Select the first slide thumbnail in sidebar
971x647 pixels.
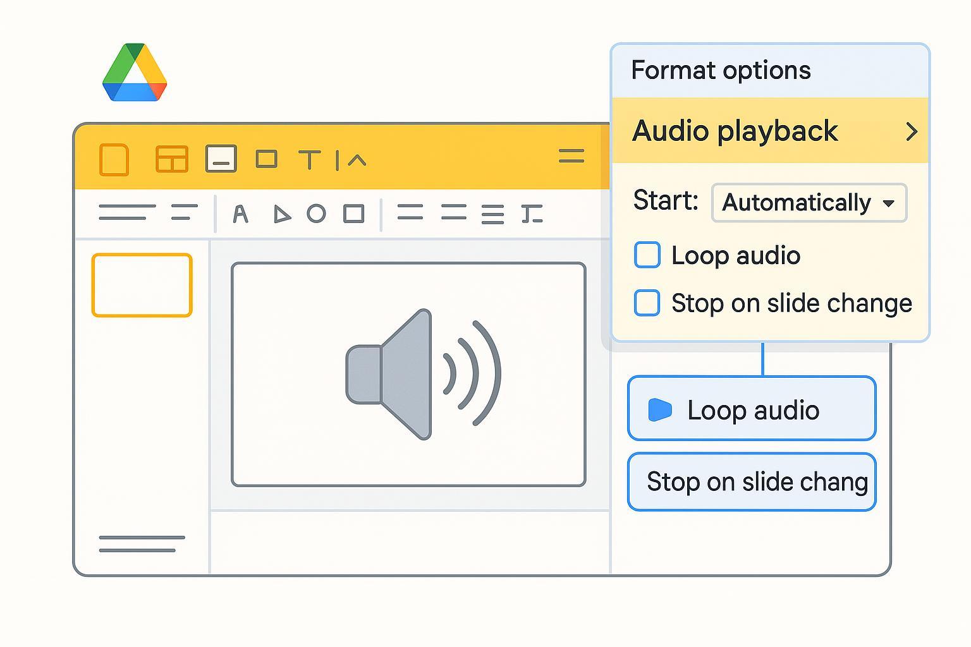(x=142, y=285)
